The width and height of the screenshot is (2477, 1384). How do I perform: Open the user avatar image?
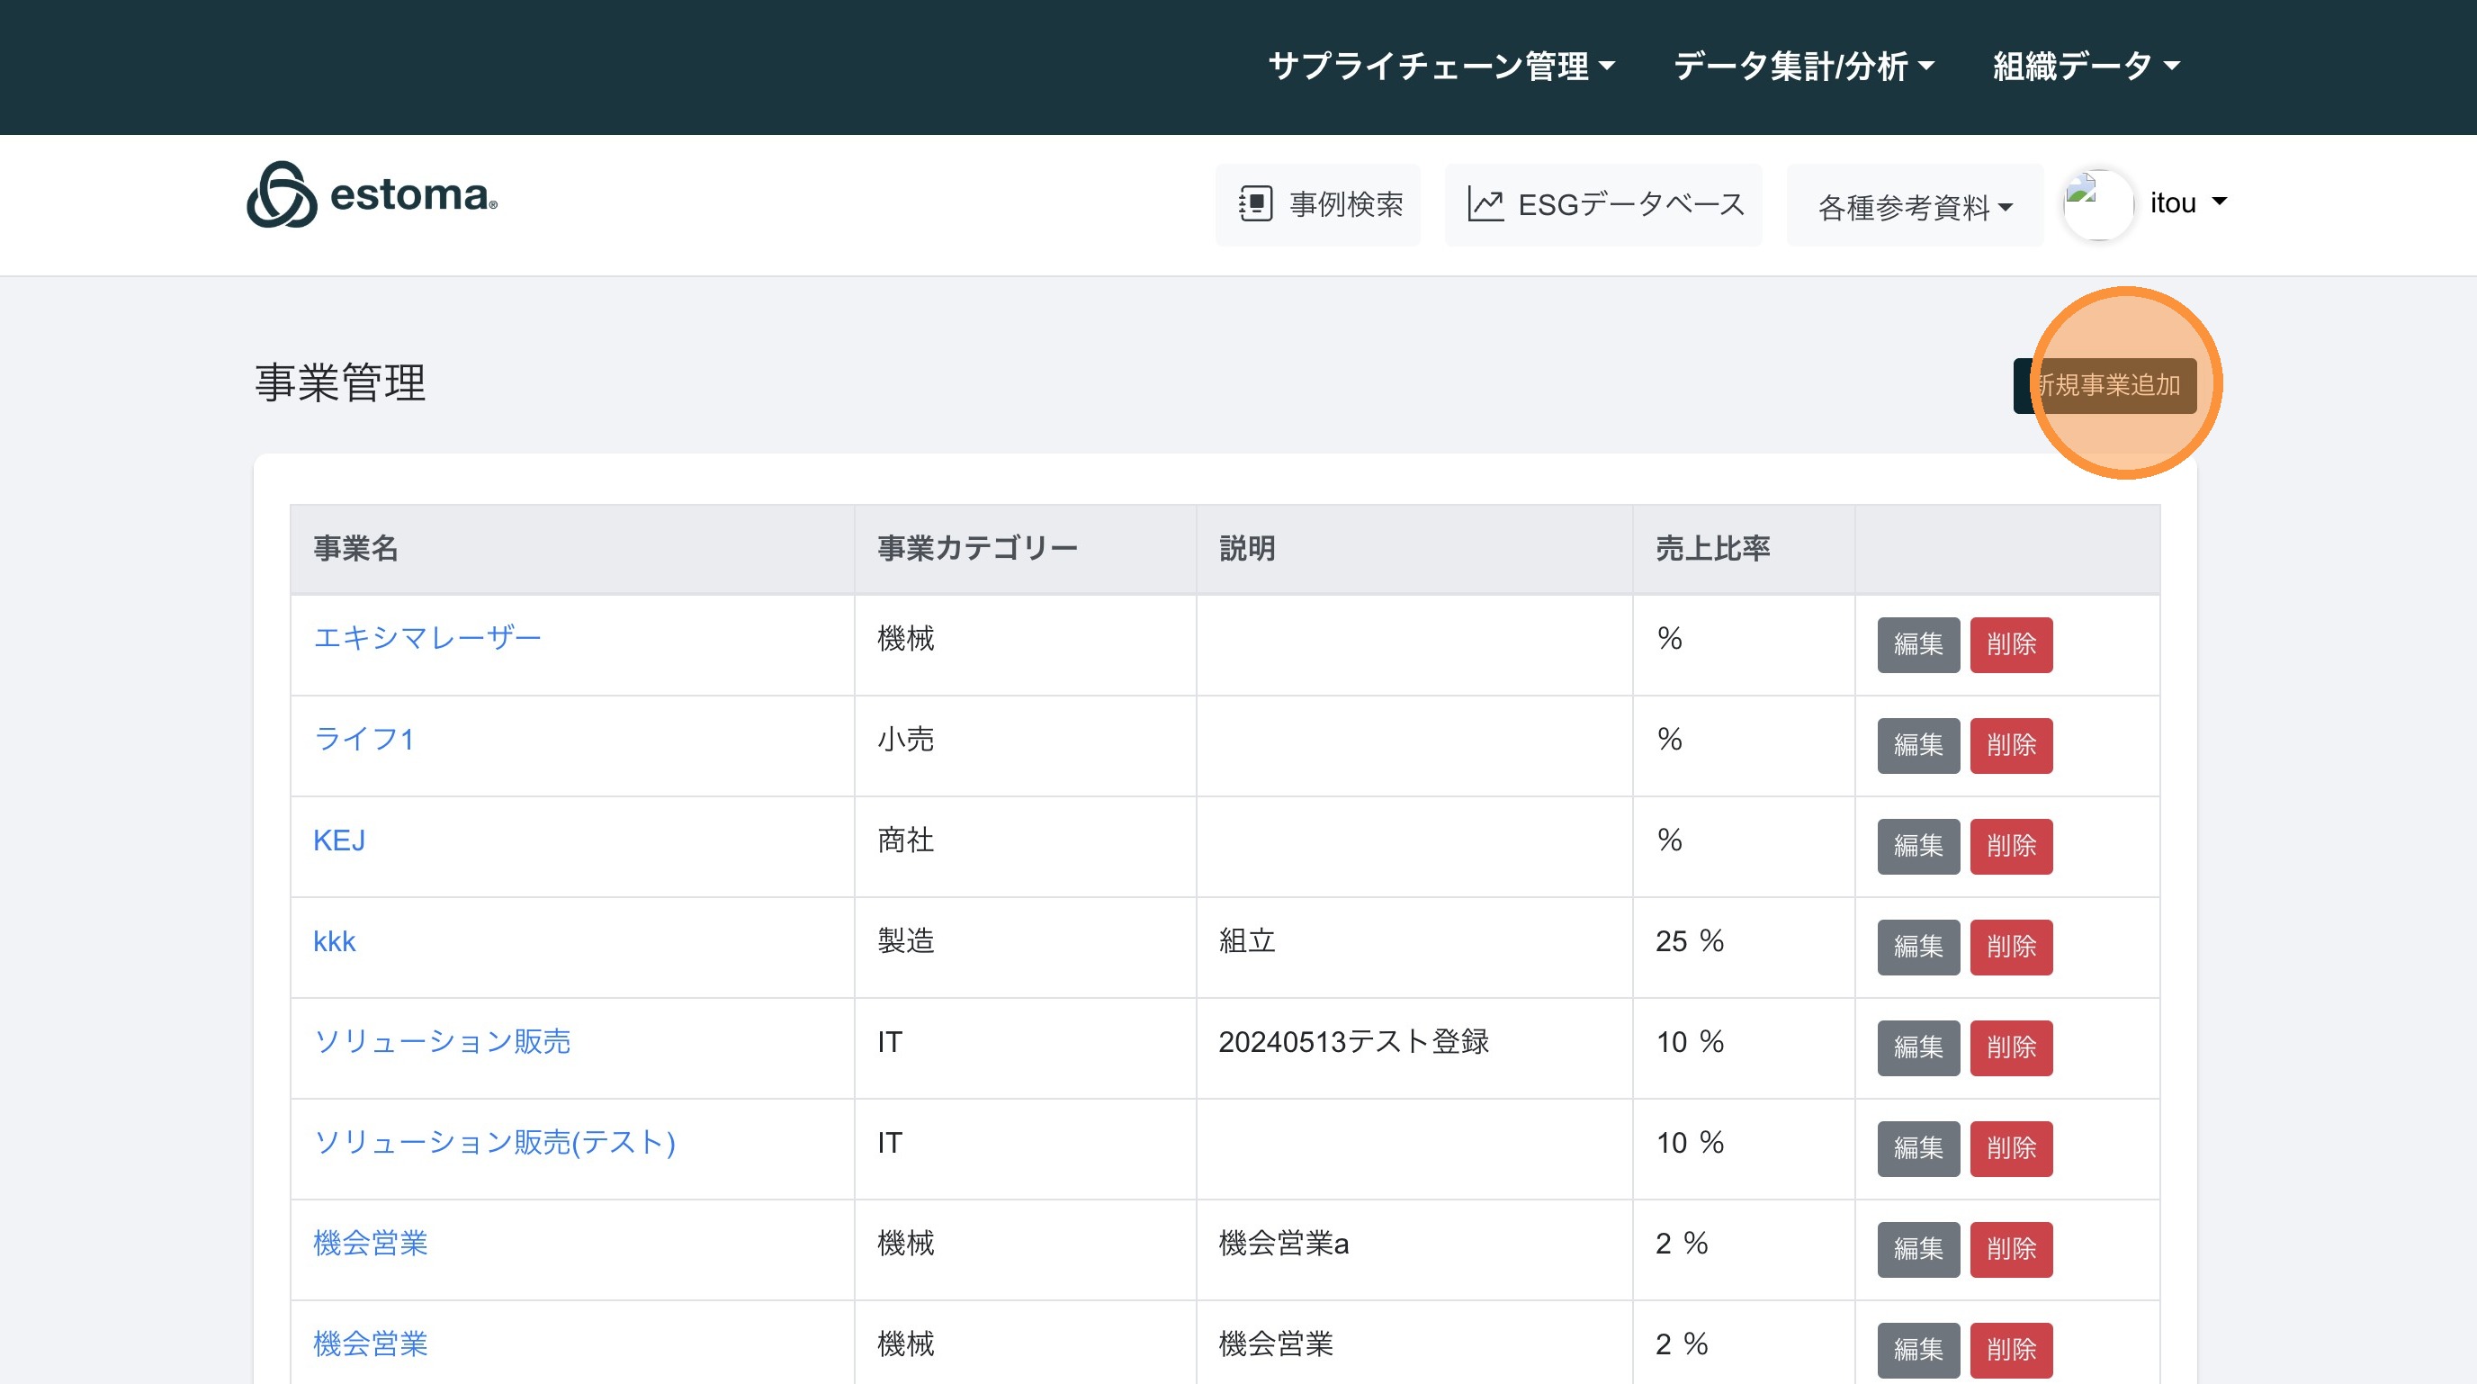click(x=2098, y=204)
